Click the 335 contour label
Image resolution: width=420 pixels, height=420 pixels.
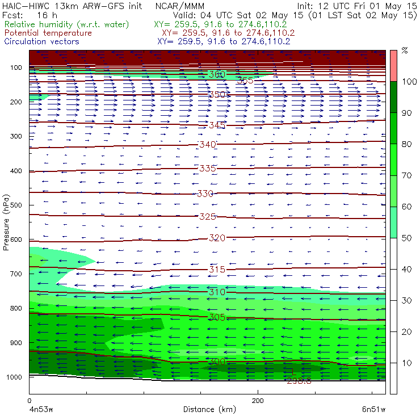click(208, 168)
